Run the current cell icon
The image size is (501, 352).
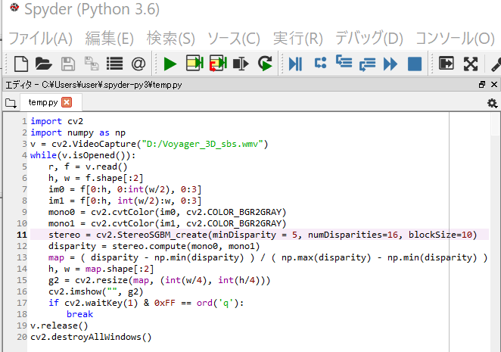click(194, 63)
